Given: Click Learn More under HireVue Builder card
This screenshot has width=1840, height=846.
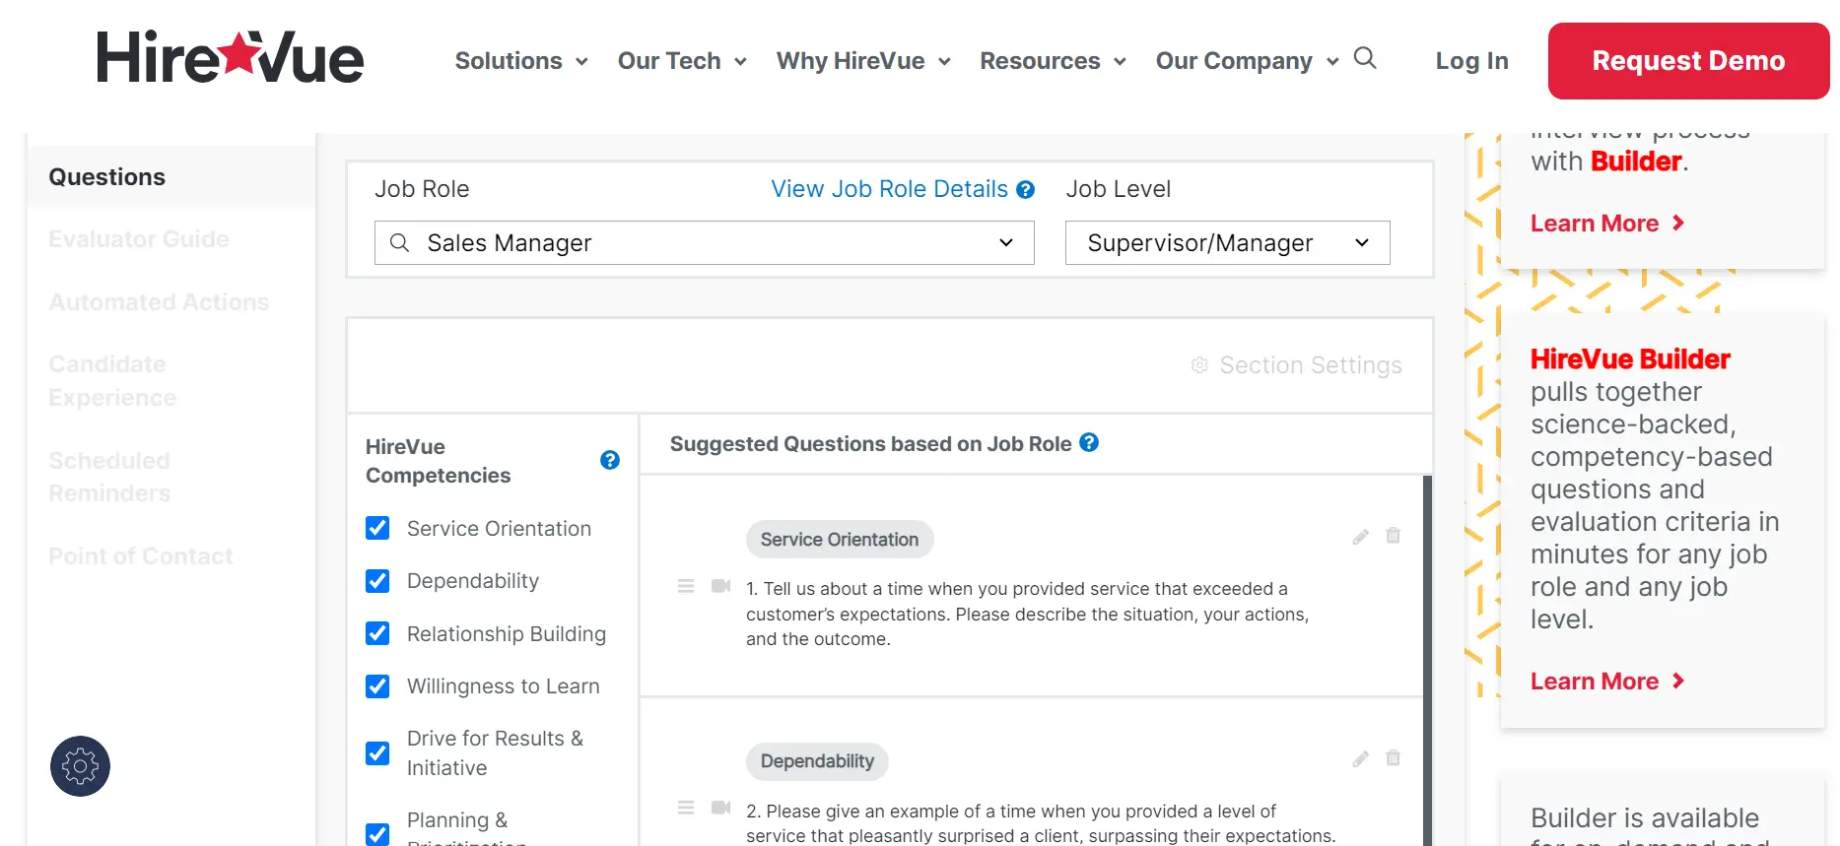Looking at the screenshot, I should point(1607,682).
